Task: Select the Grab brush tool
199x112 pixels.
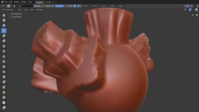Action: 4,77
